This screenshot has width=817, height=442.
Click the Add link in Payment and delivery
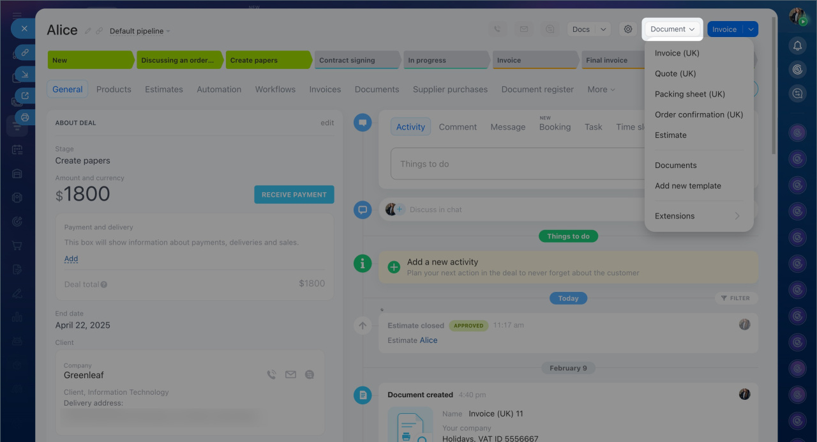(x=71, y=259)
